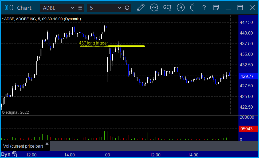This screenshot has width=259, height=158.
Task: Close the Chart window
Action: (x=252, y=7)
